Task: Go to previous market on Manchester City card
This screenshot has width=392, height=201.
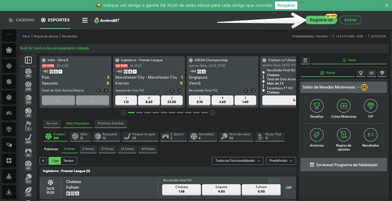Action: pyautogui.click(x=172, y=91)
